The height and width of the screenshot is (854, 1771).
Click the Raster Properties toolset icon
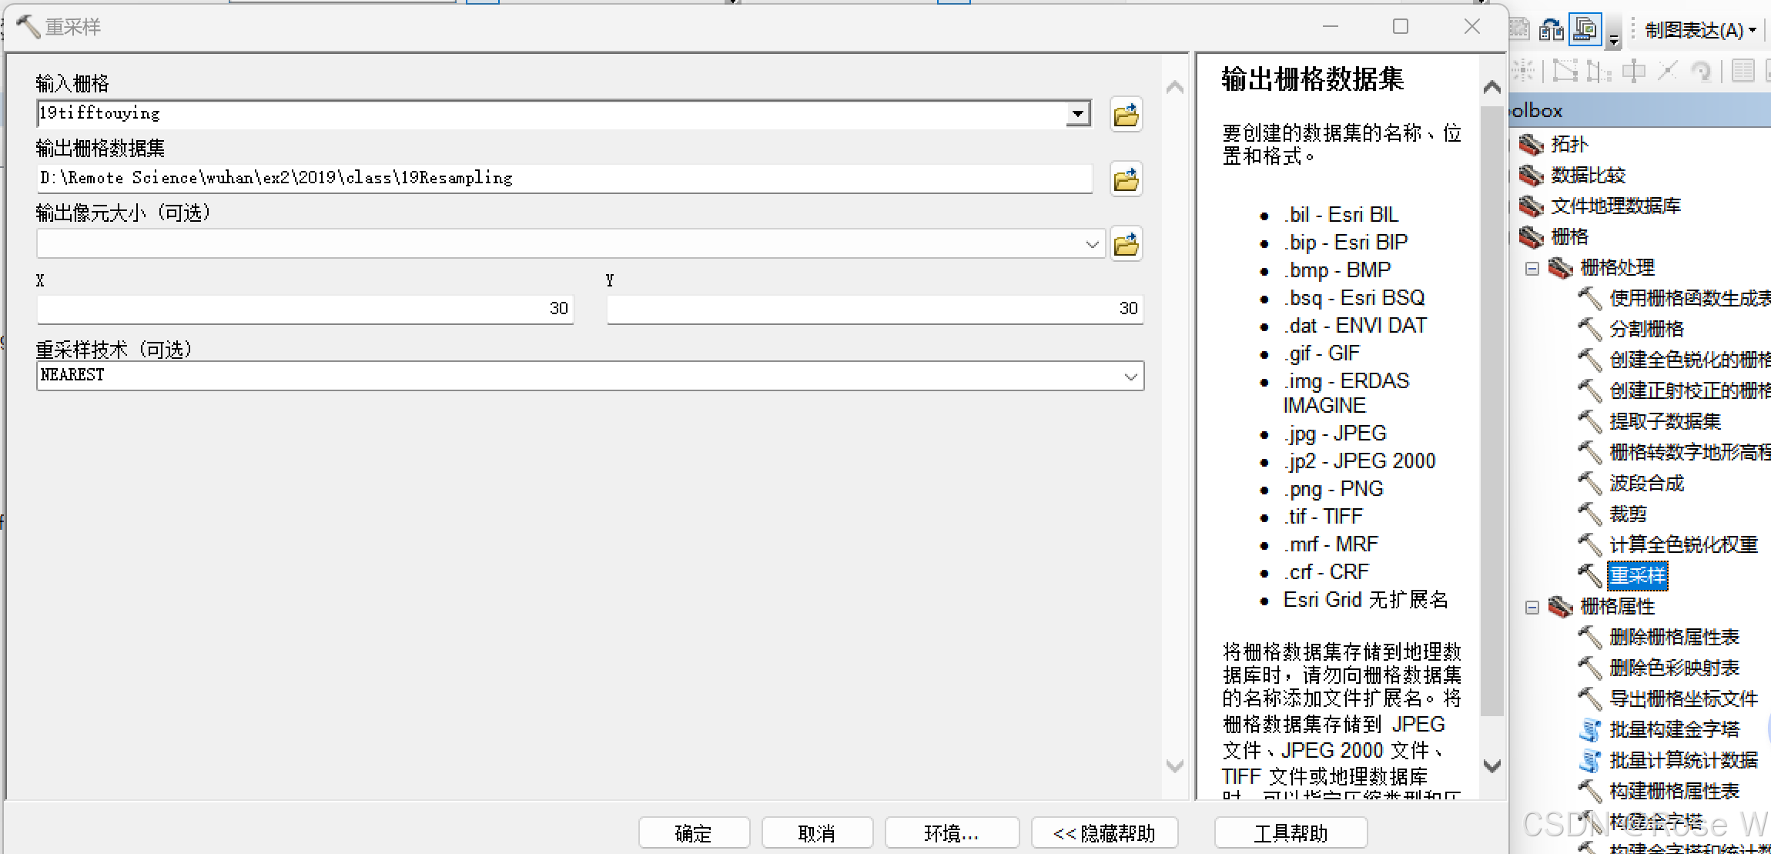[1561, 606]
